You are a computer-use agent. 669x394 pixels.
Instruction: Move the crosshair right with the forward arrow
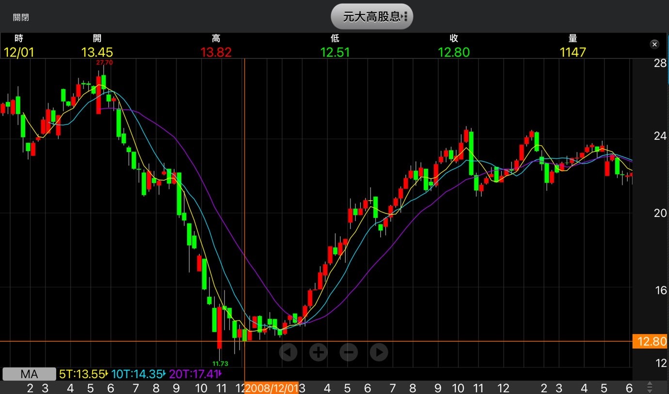pyautogui.click(x=379, y=352)
